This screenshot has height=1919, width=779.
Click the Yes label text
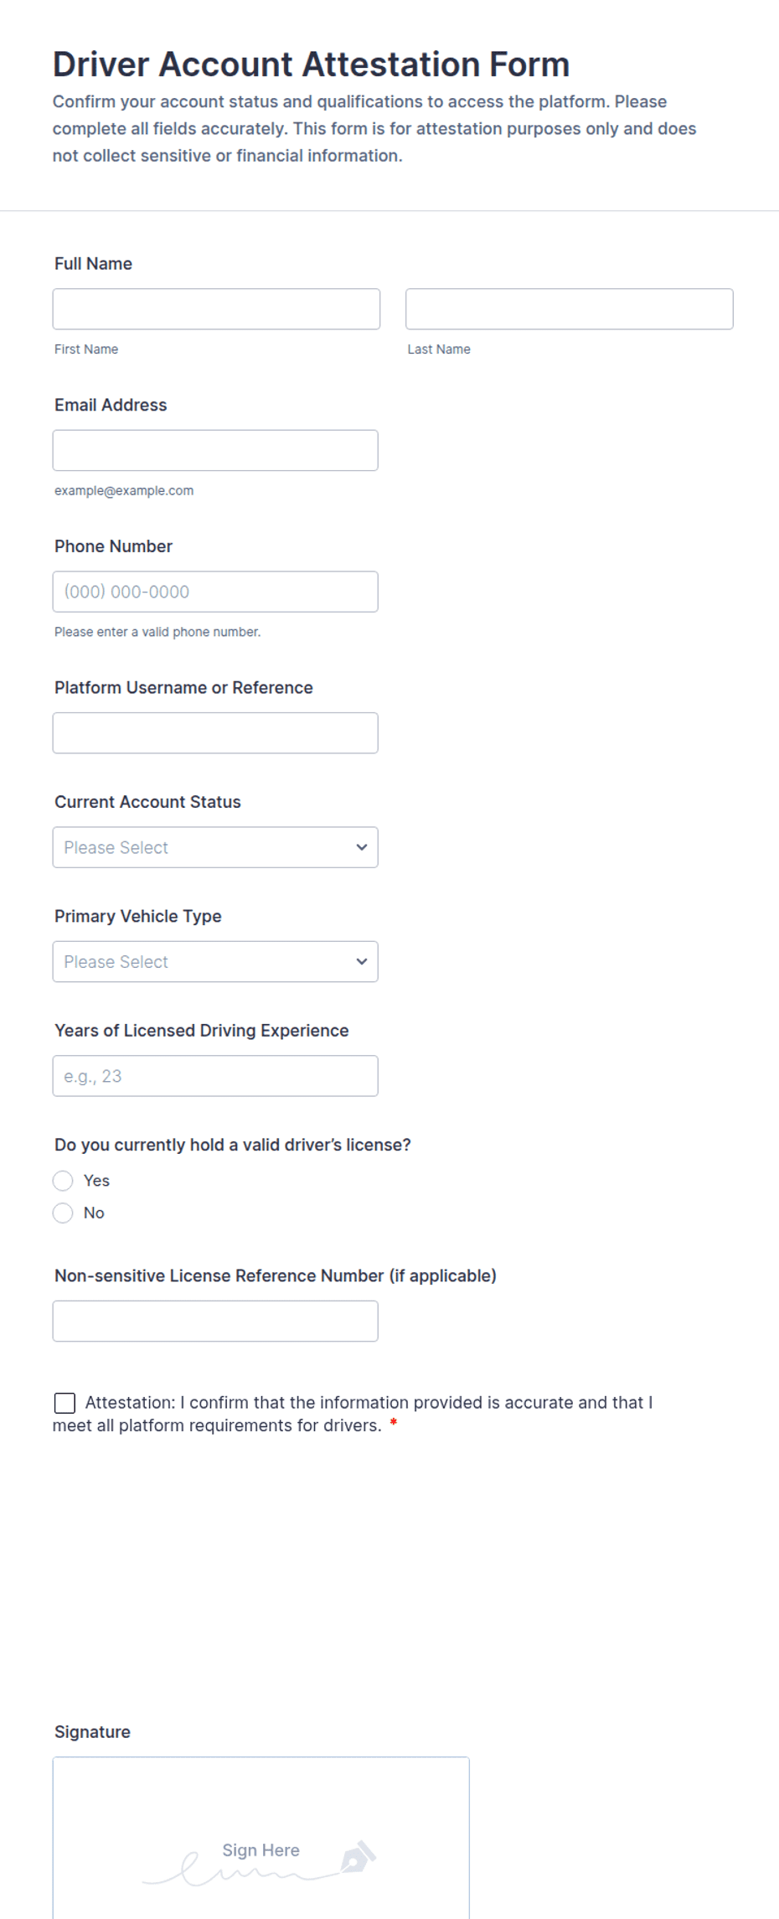point(96,1181)
